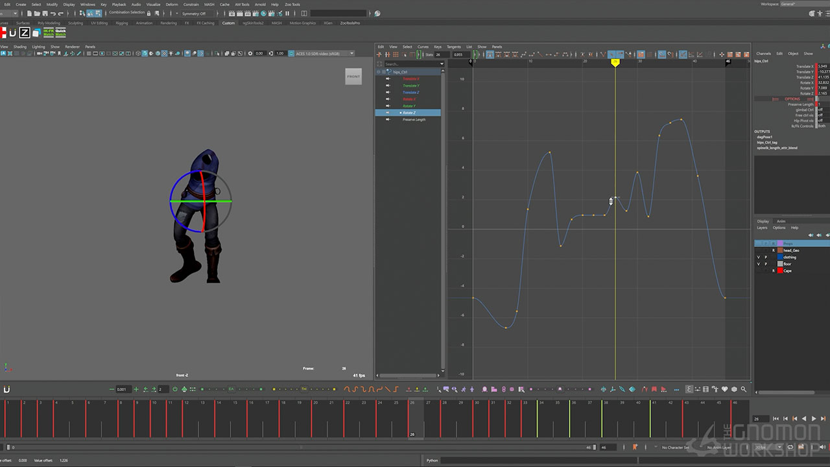Toggle R display type of Cape layer
Viewport: 830px width, 467px height.
coord(773,271)
